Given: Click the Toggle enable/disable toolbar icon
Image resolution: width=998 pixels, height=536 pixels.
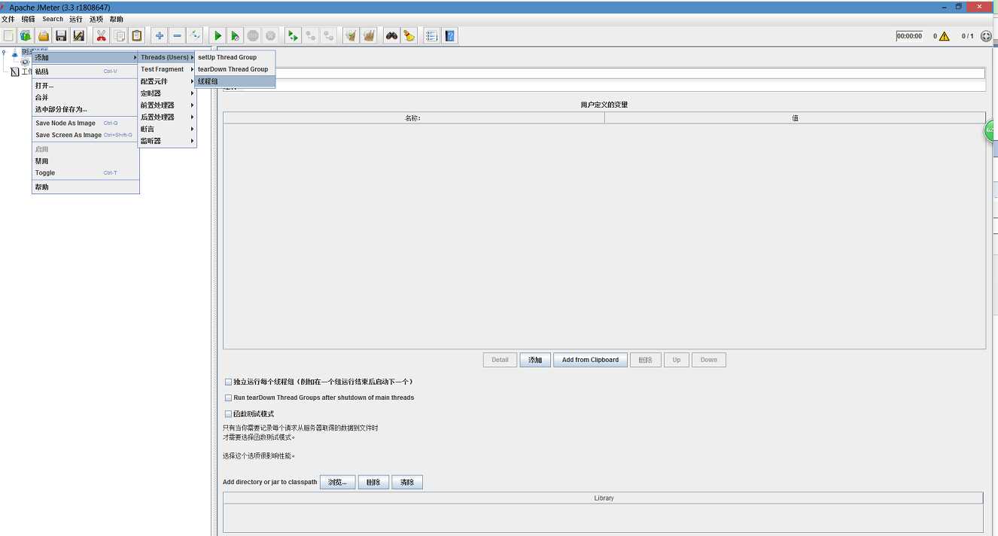Looking at the screenshot, I should click(x=195, y=35).
